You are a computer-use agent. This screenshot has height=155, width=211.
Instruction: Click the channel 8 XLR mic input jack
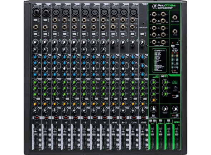[x=104, y=12]
